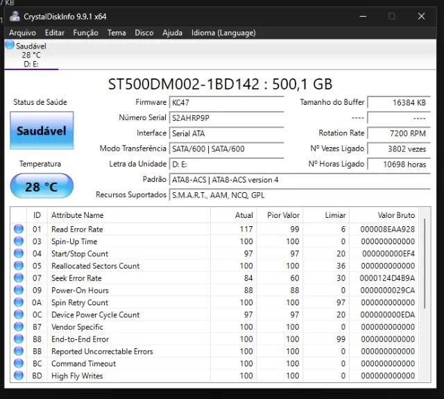The height and width of the screenshot is (399, 444).
Task: Click the 28 °C temperature button
Action: 42,186
